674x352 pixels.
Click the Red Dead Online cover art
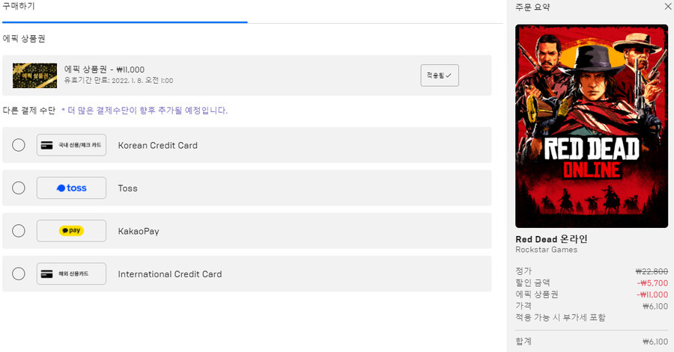(x=592, y=126)
